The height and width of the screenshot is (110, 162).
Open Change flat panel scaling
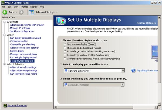22,44
